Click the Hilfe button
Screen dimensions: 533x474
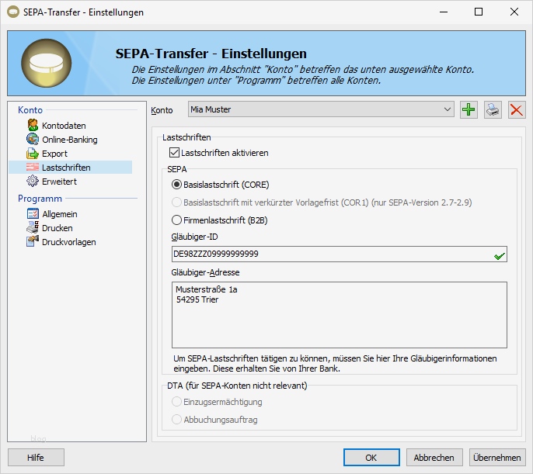[36, 458]
